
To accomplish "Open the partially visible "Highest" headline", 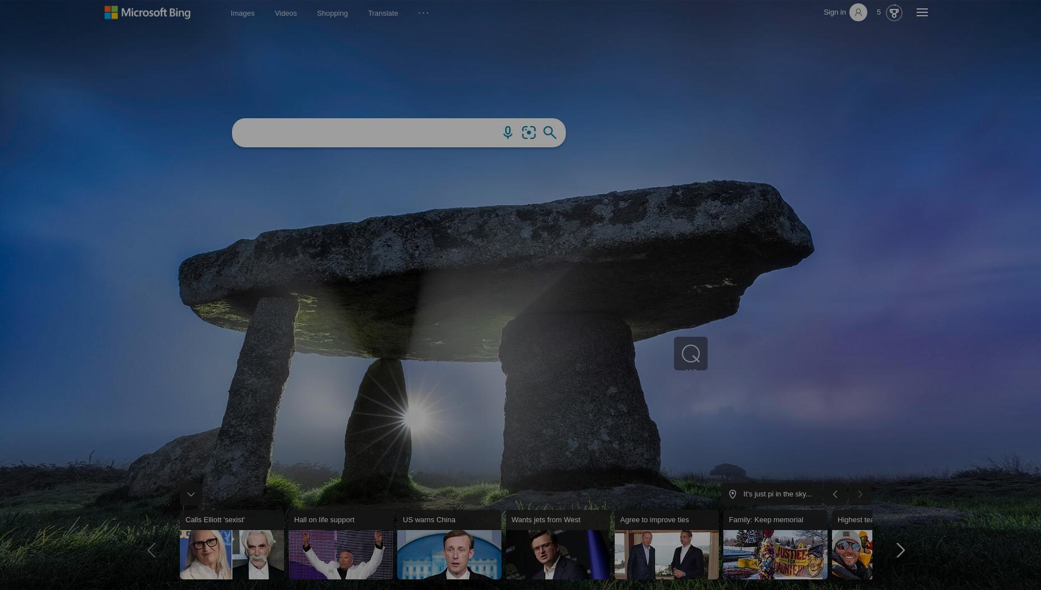I will 855,520.
